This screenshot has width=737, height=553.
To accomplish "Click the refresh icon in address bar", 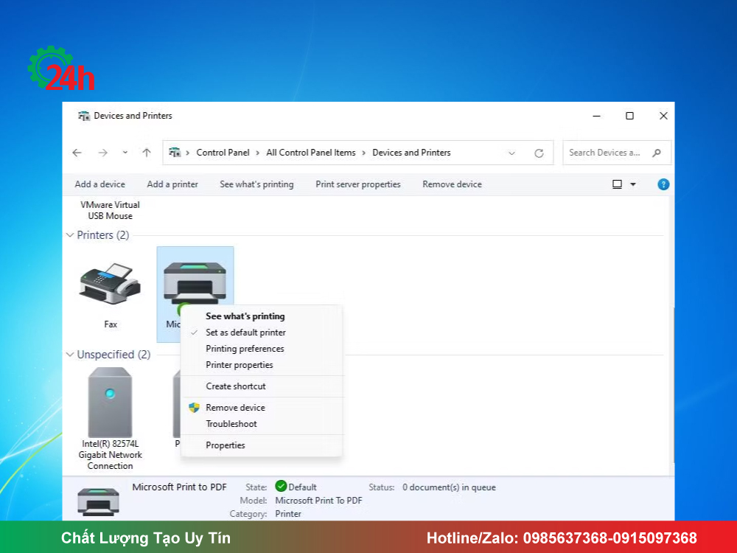I will (x=539, y=153).
